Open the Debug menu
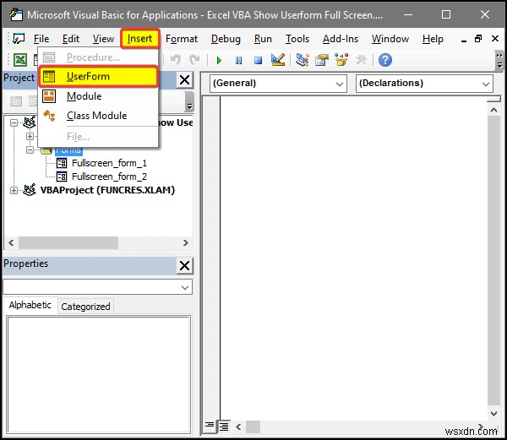The height and width of the screenshot is (440, 507). (226, 39)
